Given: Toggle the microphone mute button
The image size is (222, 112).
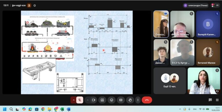Looking at the screenshot, I should click(x=80, y=100).
